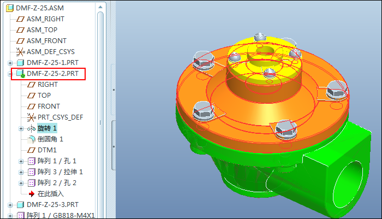Select the ASM_TOP datum plane icon
Screen dimensions: 382x219
point(20,30)
